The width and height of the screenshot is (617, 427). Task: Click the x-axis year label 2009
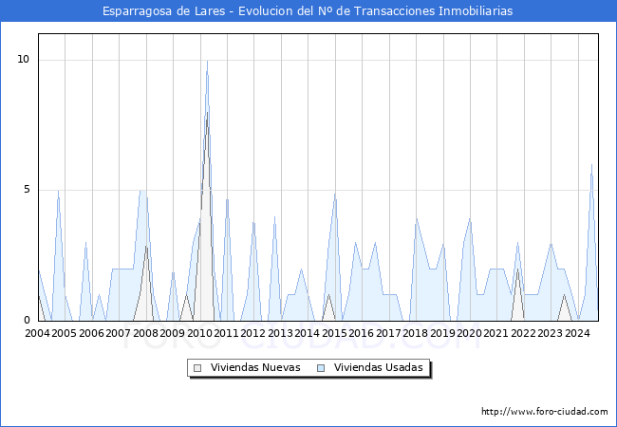(173, 333)
